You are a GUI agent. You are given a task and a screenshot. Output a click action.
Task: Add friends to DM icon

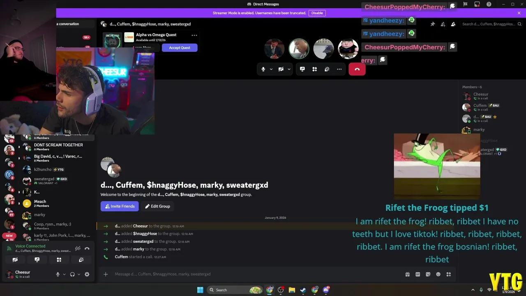click(x=443, y=24)
